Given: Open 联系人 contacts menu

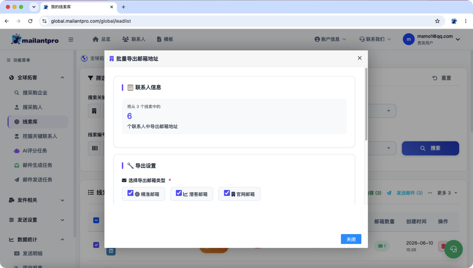Looking at the screenshot, I should (x=134, y=39).
